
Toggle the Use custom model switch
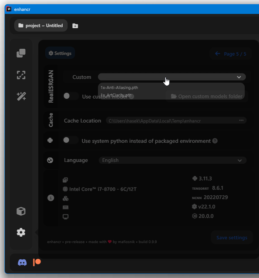click(71, 96)
